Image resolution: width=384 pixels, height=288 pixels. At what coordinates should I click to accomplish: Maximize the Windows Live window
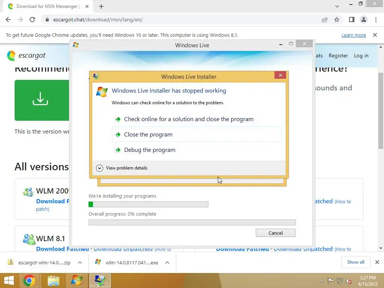click(x=291, y=43)
